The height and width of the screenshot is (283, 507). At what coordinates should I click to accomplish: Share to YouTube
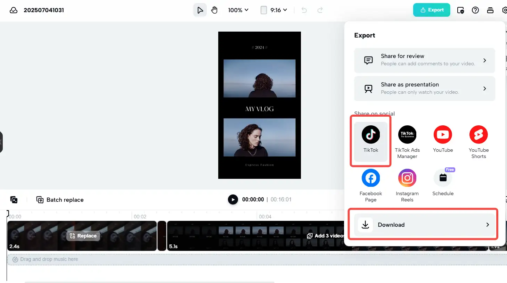(x=443, y=139)
